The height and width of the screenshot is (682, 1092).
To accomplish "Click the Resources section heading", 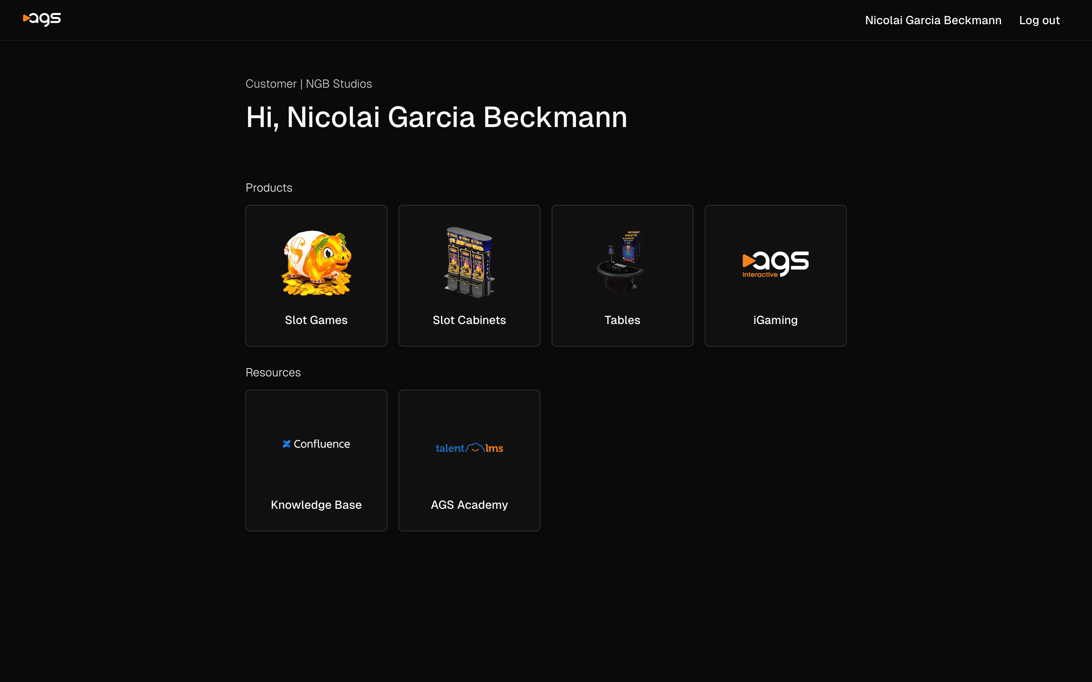I will 273,372.
